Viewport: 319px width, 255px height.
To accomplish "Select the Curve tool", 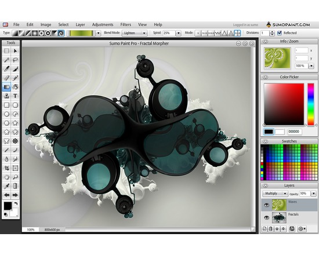I will 15,150.
